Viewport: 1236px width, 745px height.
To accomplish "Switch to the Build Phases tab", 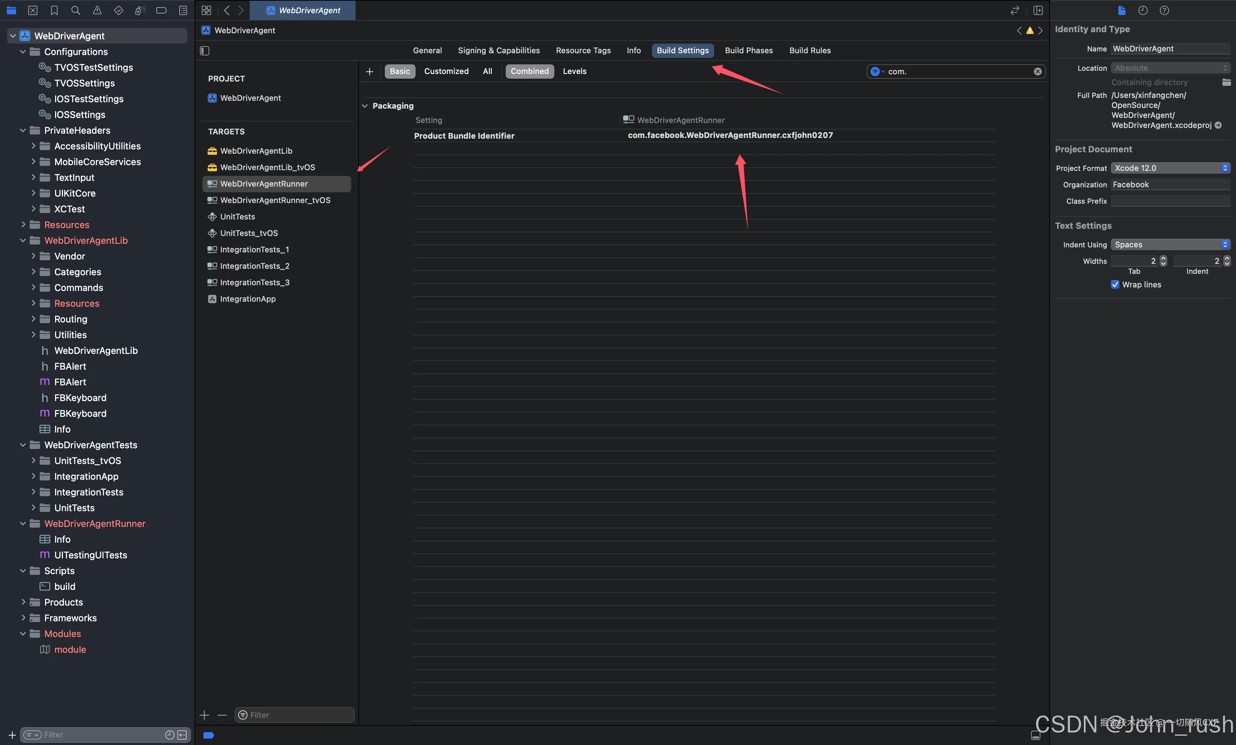I will pos(749,50).
